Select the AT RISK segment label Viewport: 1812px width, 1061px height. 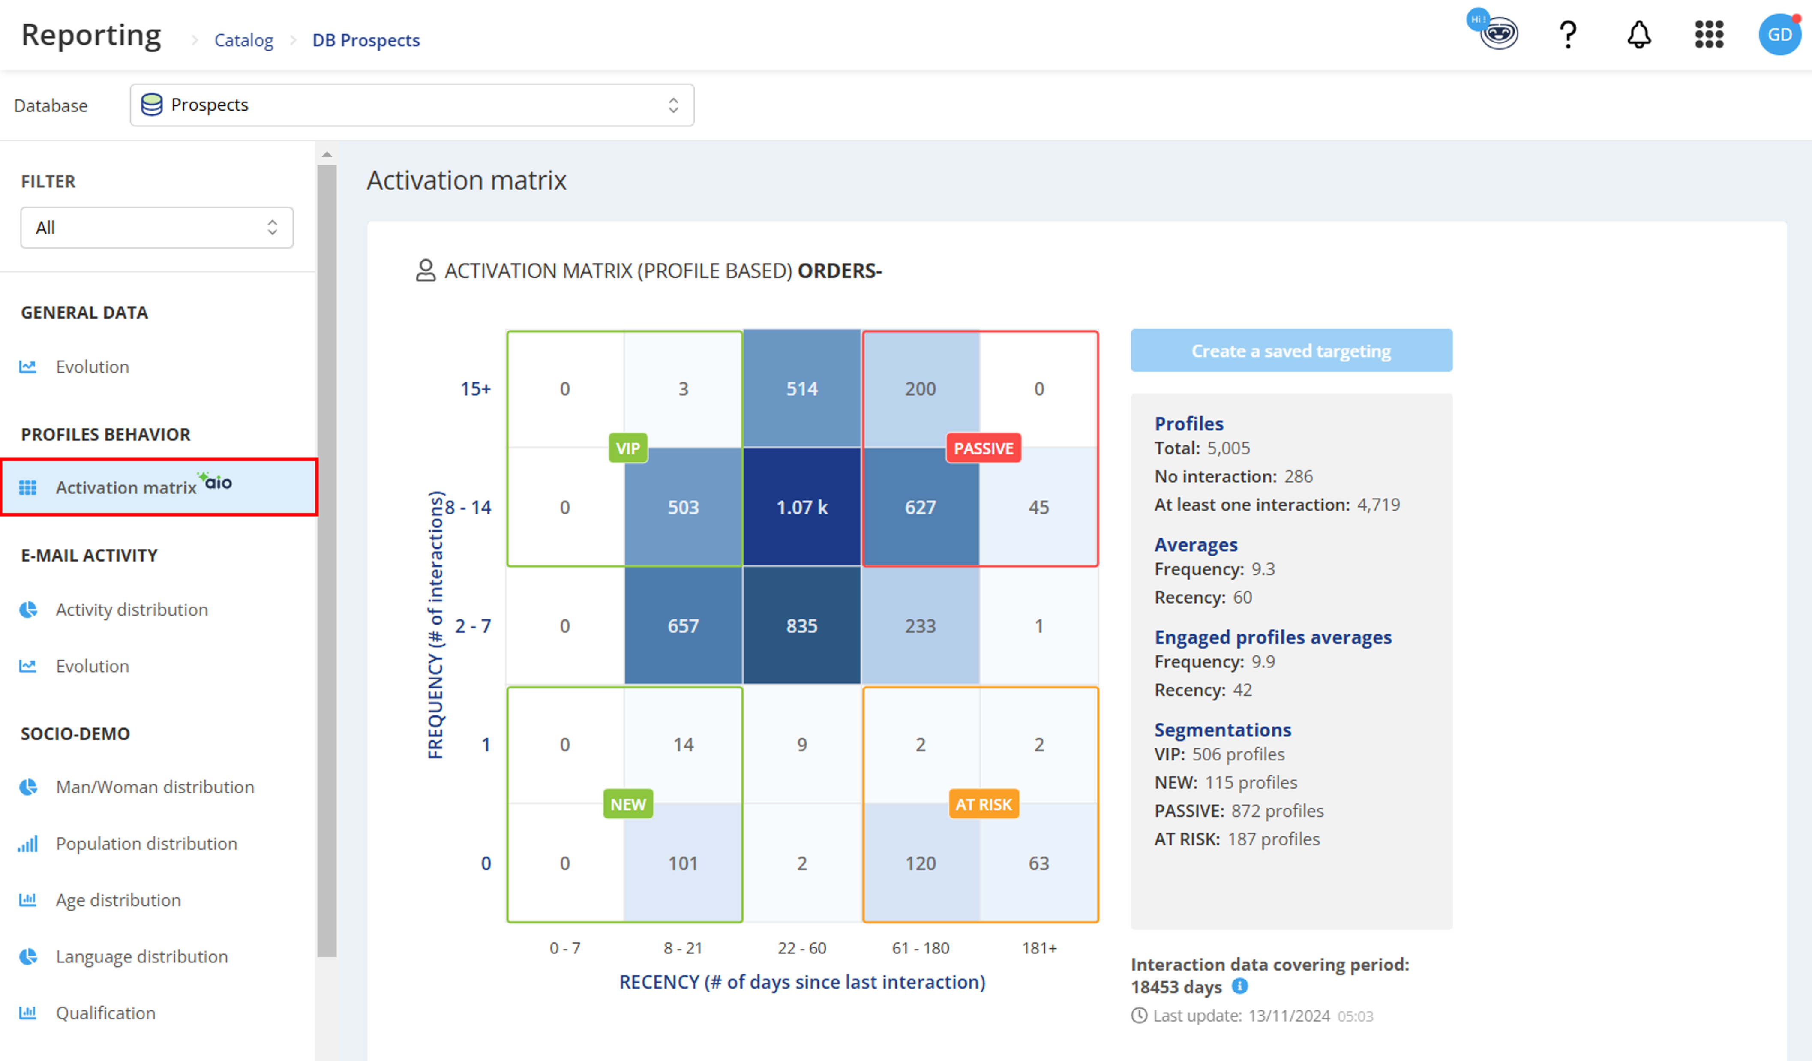983,804
